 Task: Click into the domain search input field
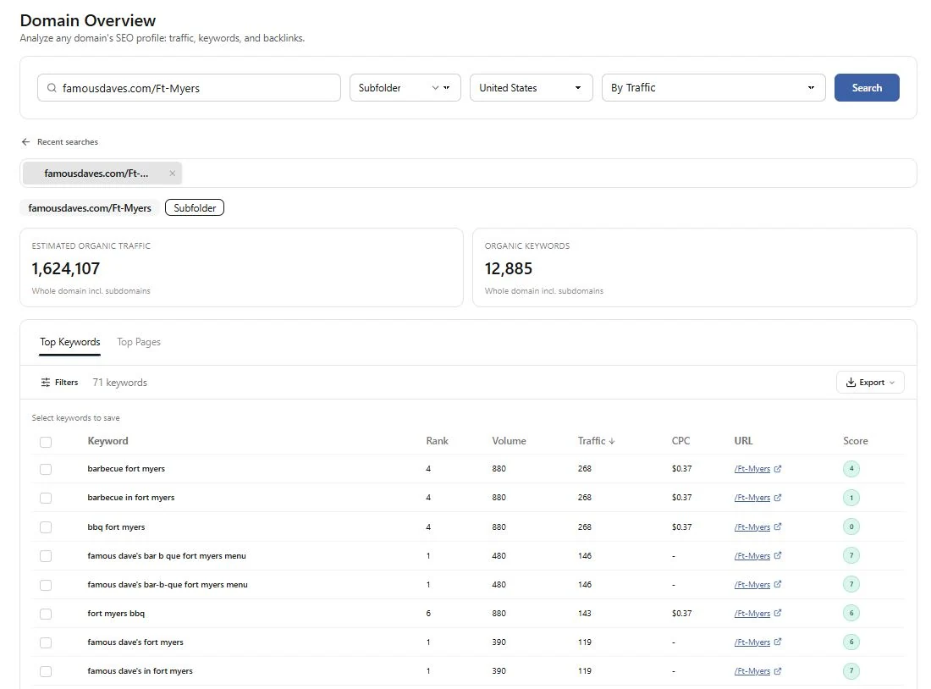click(189, 88)
